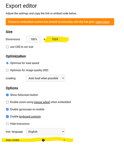Click the arrow of the English dropdown
Viewport: 124px width, 146px height.
coord(63,132)
